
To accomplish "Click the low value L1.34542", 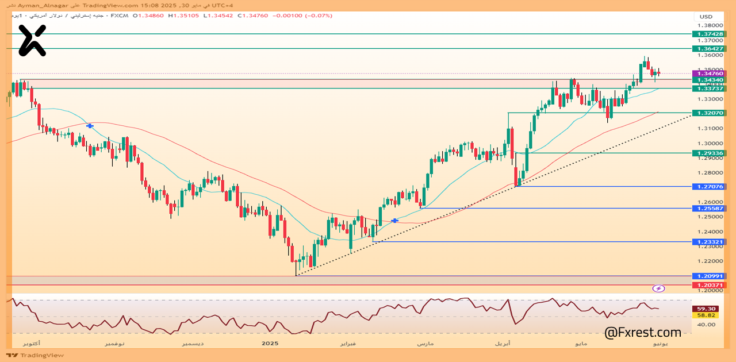I will click(x=218, y=16).
